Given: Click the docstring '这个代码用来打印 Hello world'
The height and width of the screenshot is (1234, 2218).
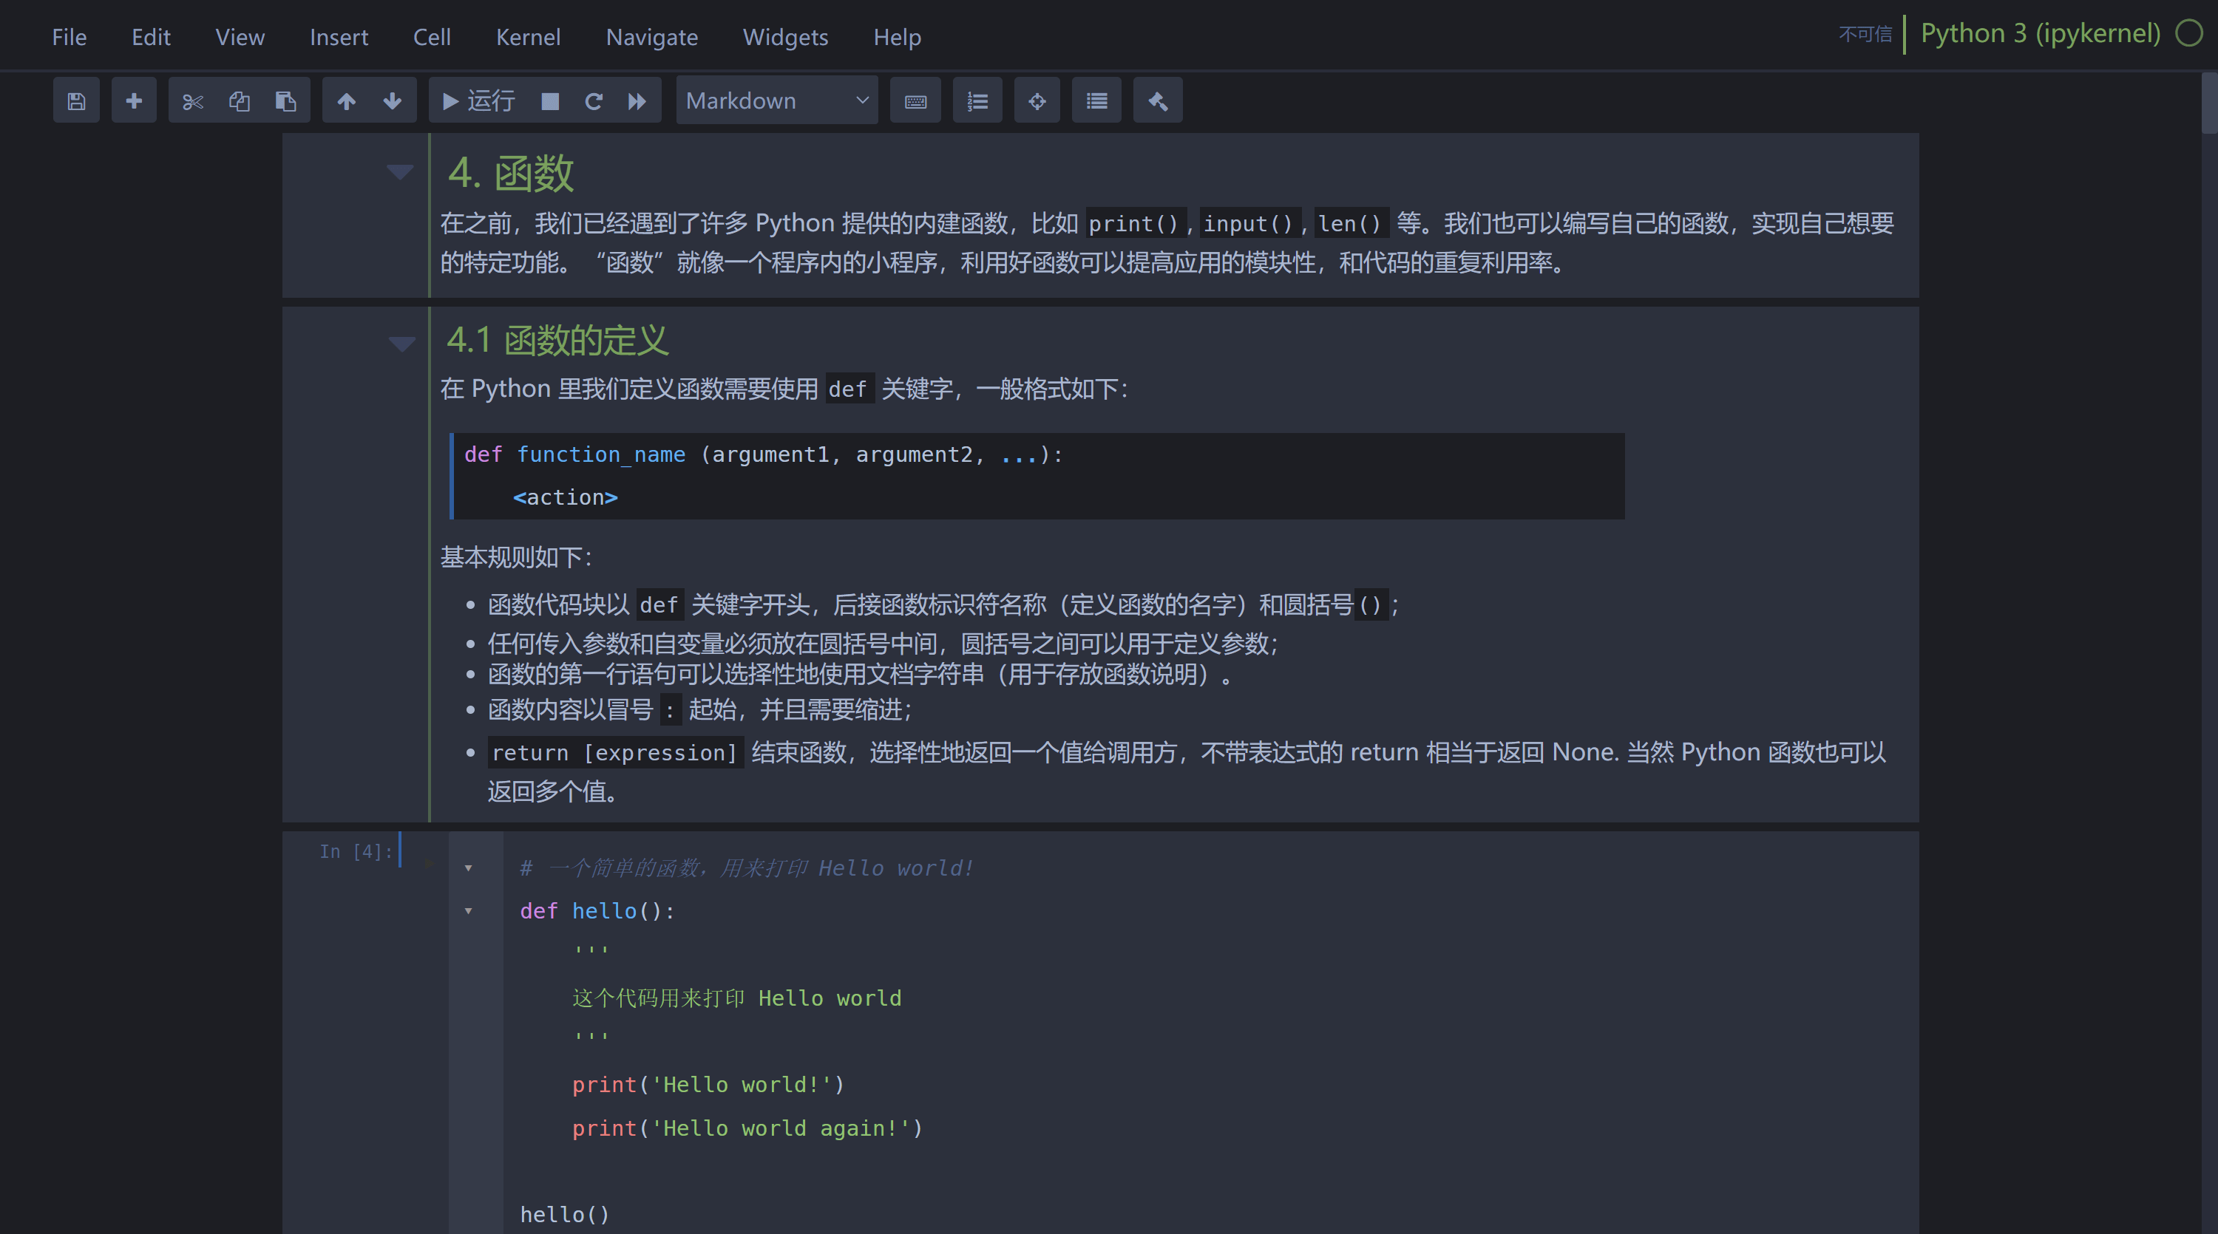Looking at the screenshot, I should point(737,998).
